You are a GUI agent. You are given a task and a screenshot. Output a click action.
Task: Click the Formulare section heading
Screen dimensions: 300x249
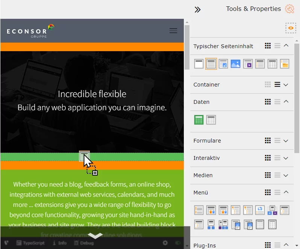click(x=207, y=141)
